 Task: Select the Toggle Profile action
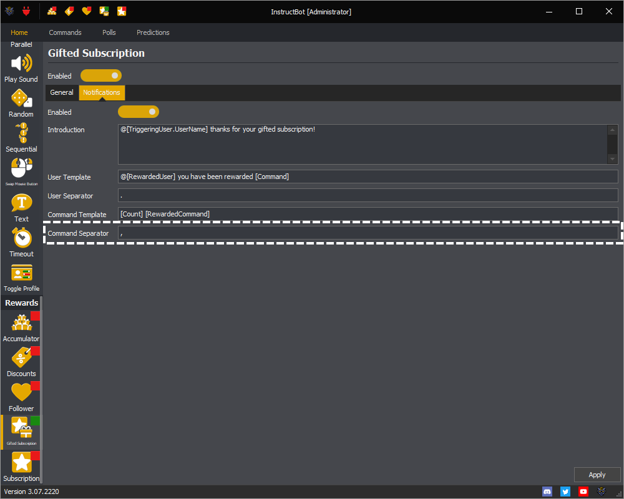21,278
